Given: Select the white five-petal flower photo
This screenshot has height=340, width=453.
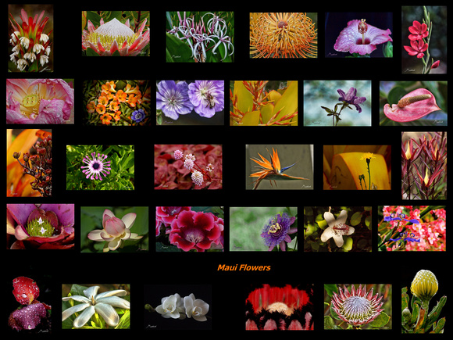Looking at the screenshot, I should 337,229.
